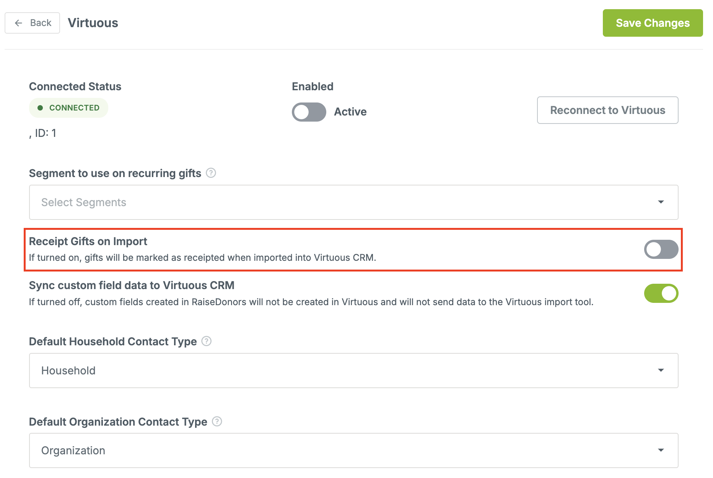713x478 pixels.
Task: Click the Back button
Action: (32, 23)
